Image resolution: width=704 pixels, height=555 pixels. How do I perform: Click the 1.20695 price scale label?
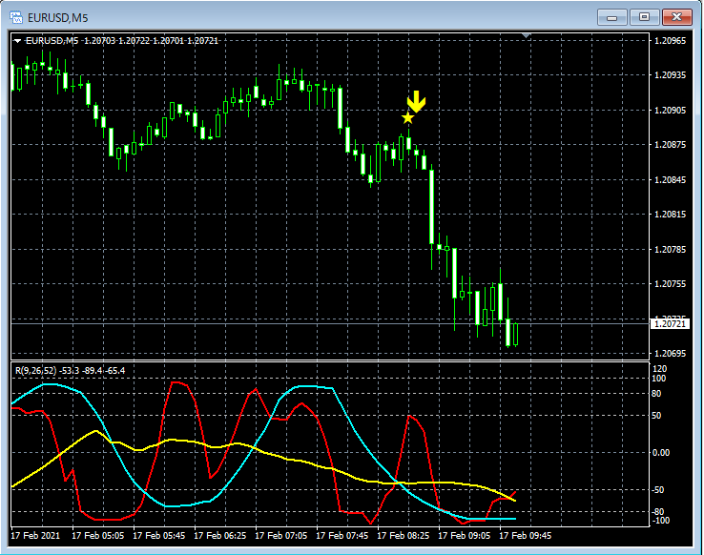[x=671, y=354]
